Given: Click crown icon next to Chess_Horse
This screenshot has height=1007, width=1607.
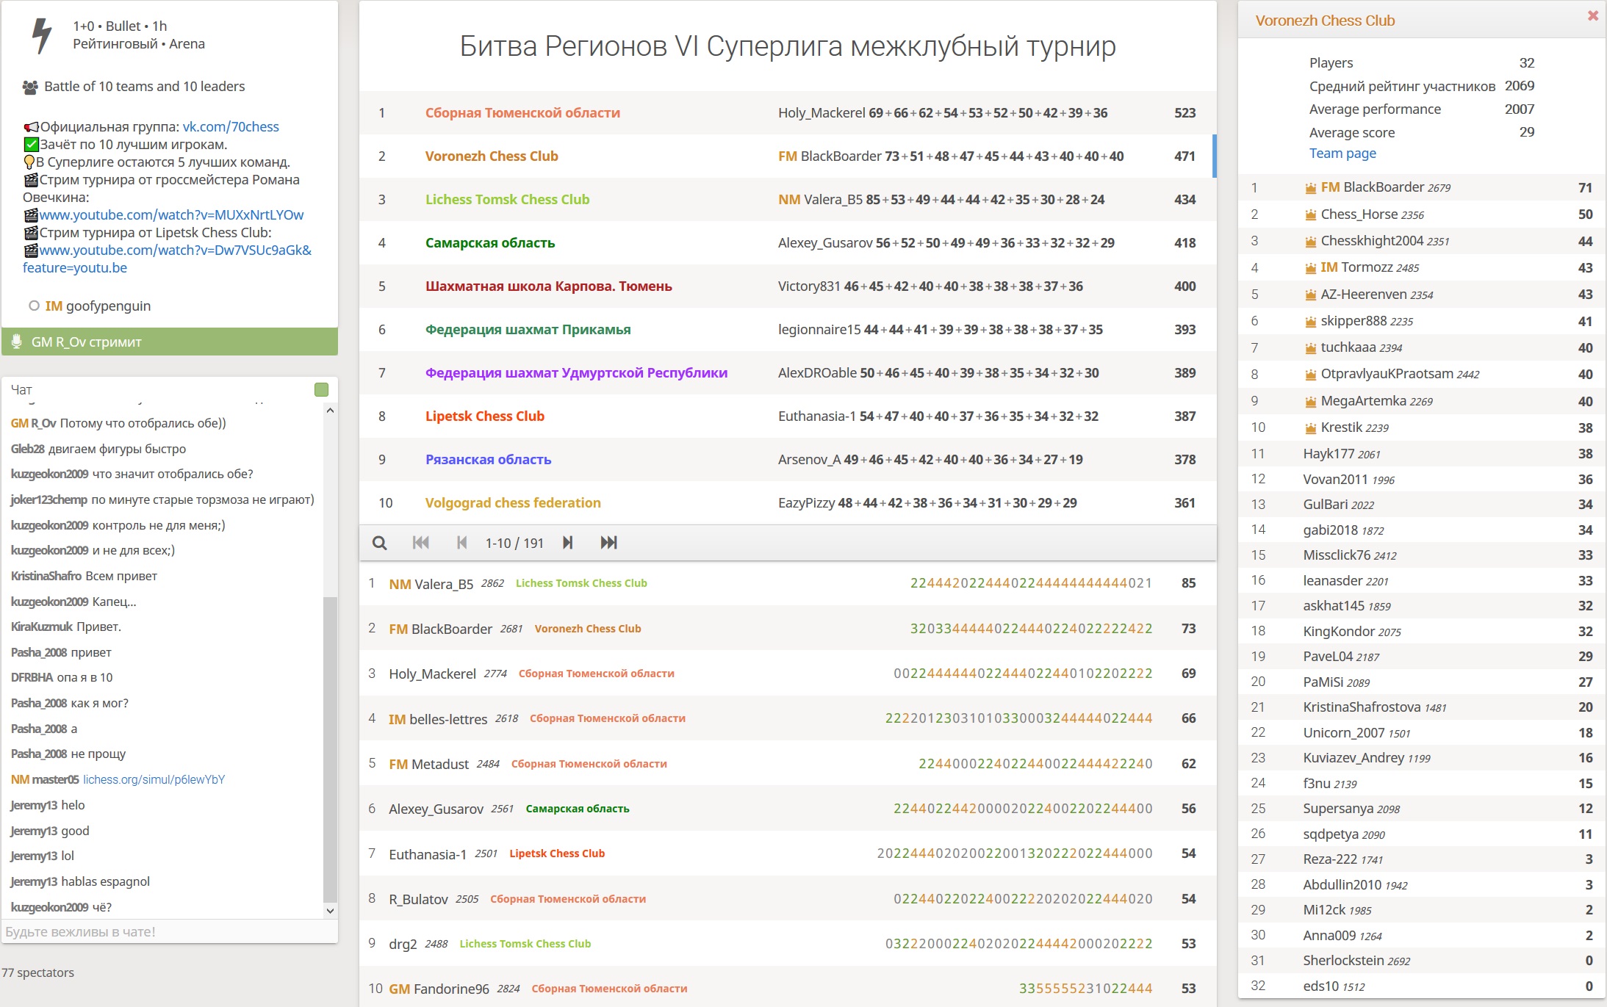Looking at the screenshot, I should coord(1310,215).
